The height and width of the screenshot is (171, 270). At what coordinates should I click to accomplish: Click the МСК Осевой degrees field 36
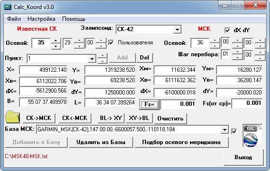[200, 43]
